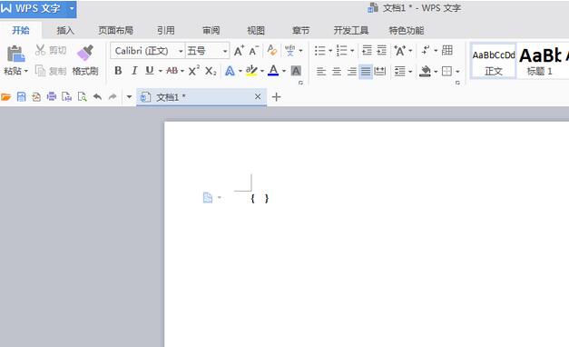Switch to 开始 ribbon tab
This screenshot has width=569, height=347.
[21, 30]
